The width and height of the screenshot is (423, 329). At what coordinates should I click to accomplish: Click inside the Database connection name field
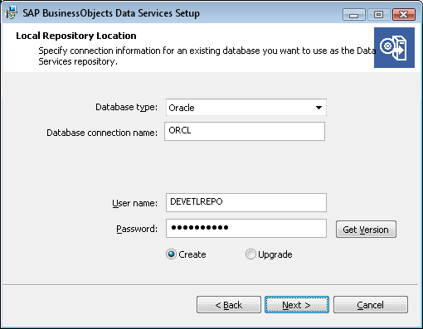(245, 131)
